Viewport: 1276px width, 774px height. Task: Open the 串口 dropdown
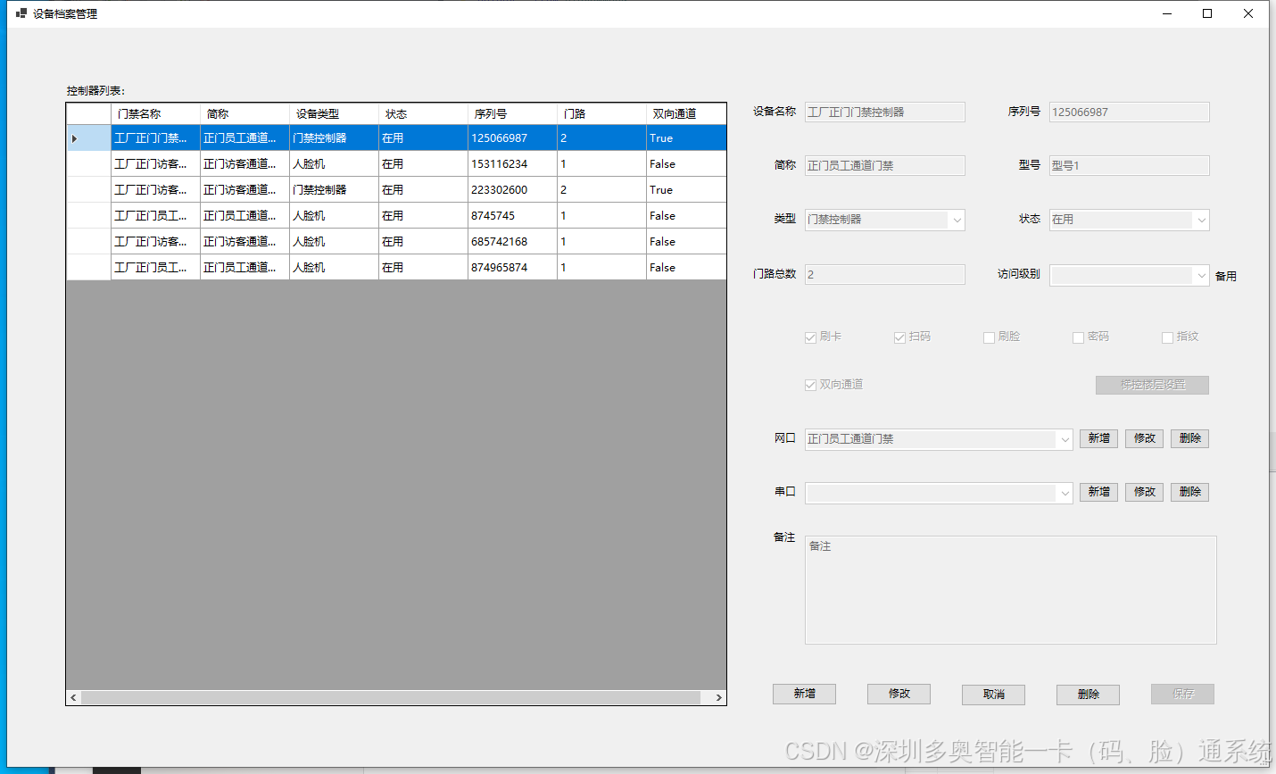pos(1065,493)
